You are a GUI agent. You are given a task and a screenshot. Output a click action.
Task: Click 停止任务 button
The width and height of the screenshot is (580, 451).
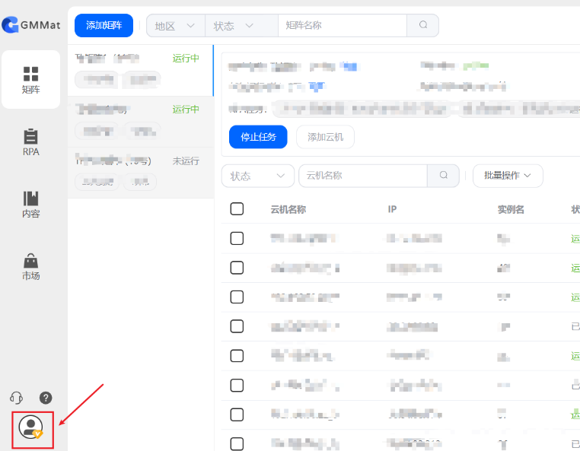258,137
